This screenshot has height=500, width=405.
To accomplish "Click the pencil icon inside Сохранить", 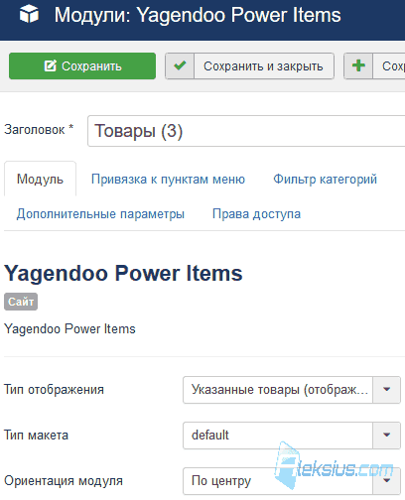I will coord(51,65).
